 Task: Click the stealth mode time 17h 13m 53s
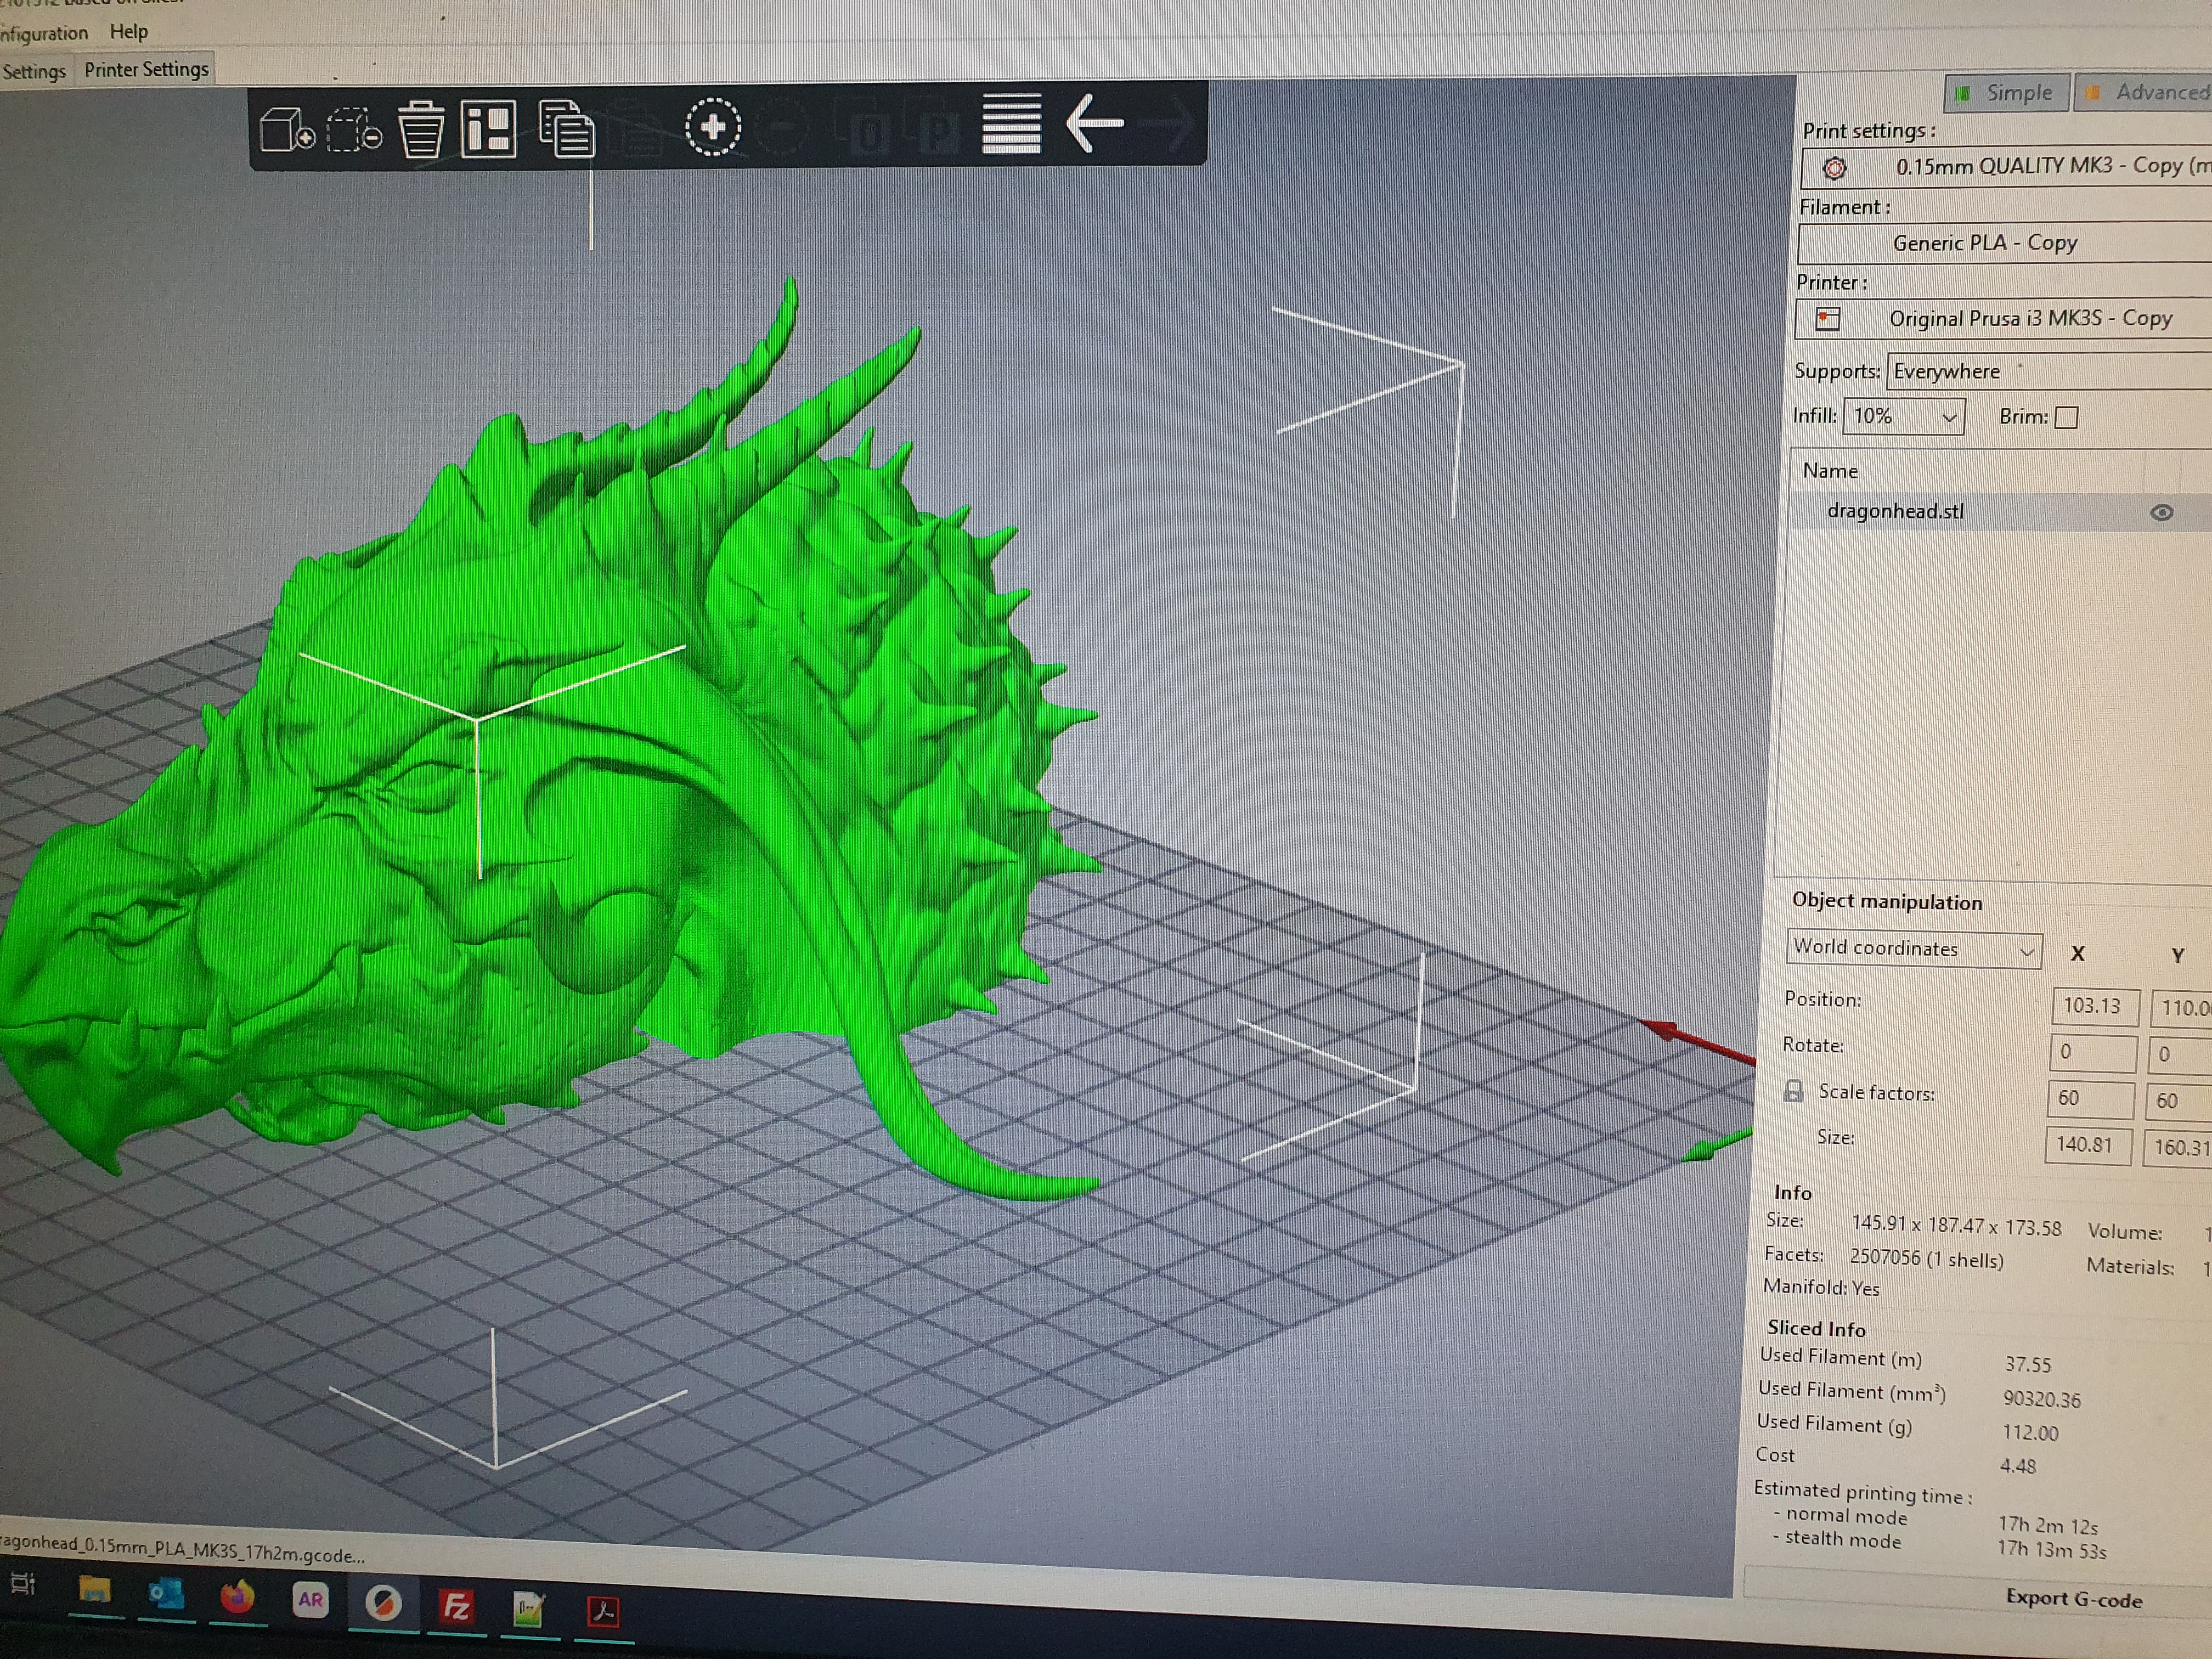pos(2052,1551)
